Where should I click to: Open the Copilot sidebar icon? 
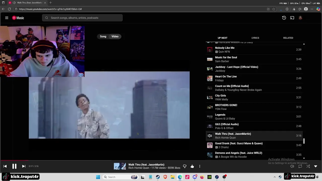[x=318, y=9]
